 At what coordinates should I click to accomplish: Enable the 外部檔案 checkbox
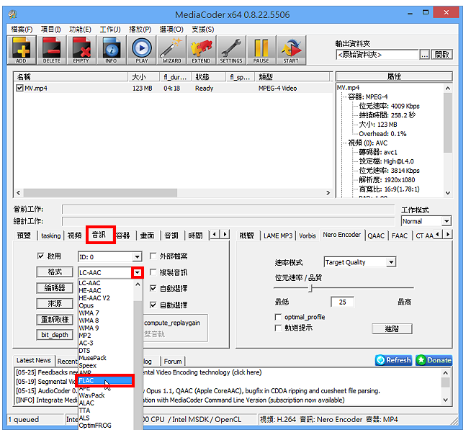(x=153, y=256)
